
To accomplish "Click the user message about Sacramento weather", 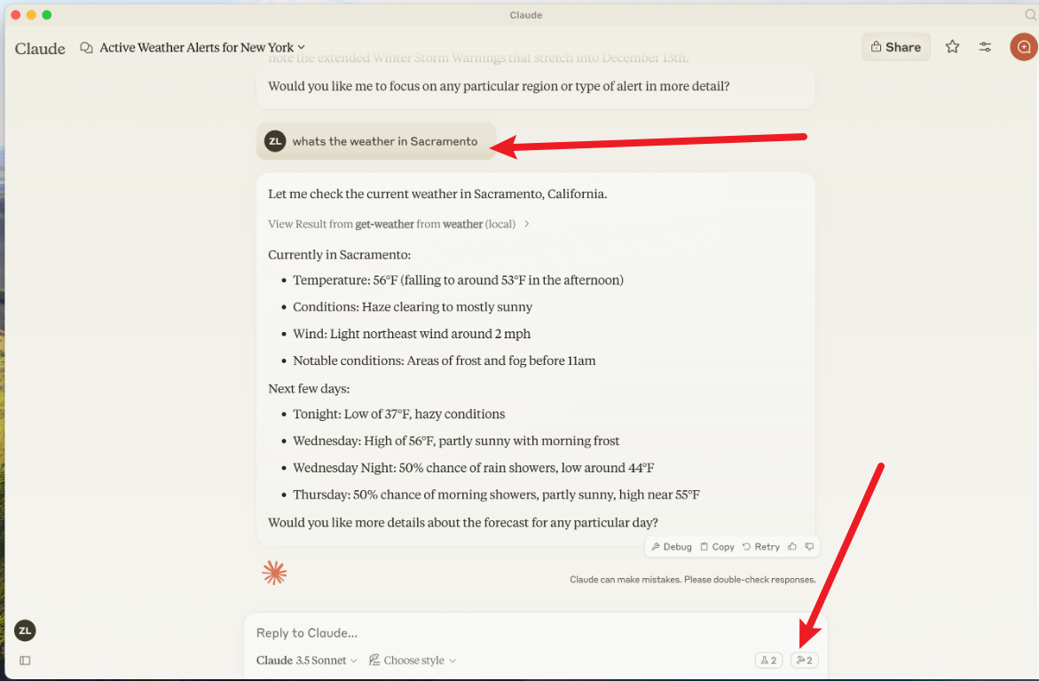I will [x=375, y=141].
